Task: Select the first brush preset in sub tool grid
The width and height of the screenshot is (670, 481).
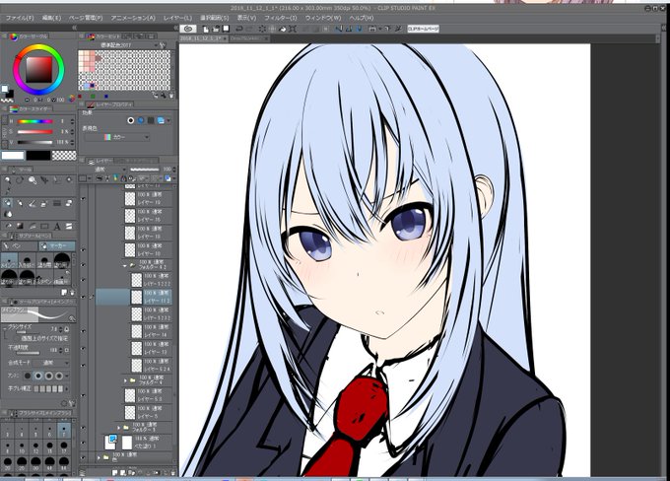Action: [9, 260]
